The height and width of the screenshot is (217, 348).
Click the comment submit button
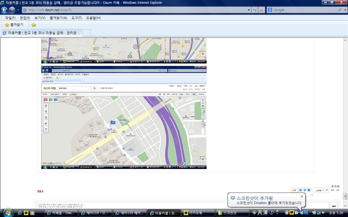point(334,206)
